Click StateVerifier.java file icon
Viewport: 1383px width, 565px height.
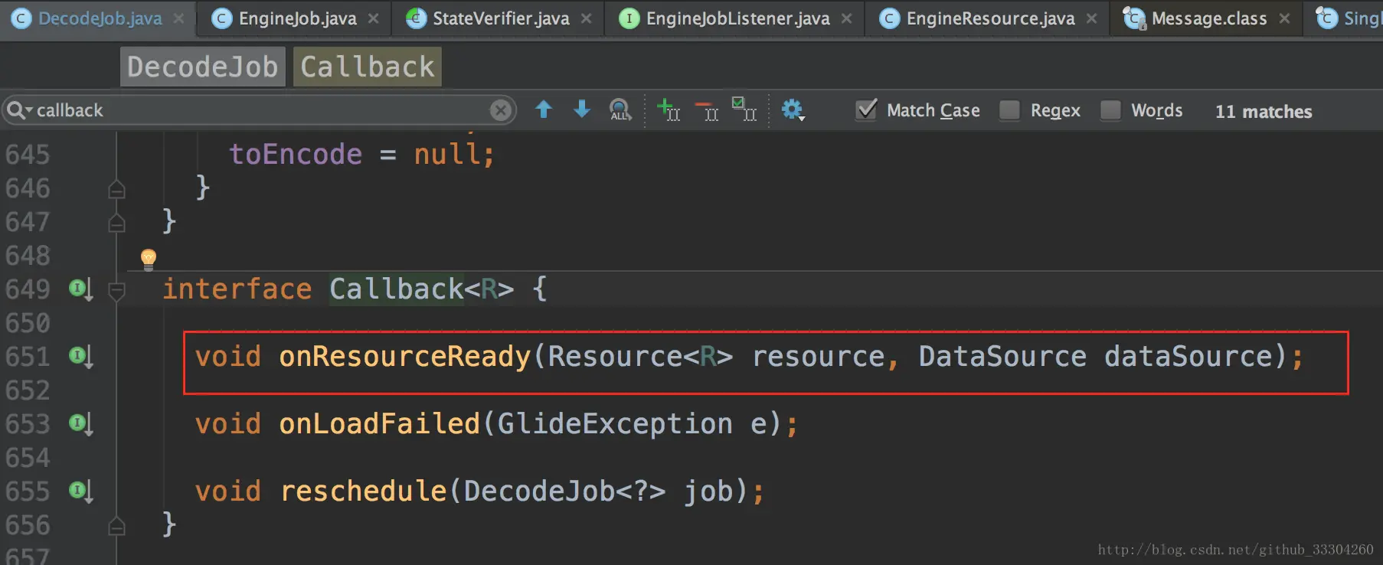click(x=416, y=18)
